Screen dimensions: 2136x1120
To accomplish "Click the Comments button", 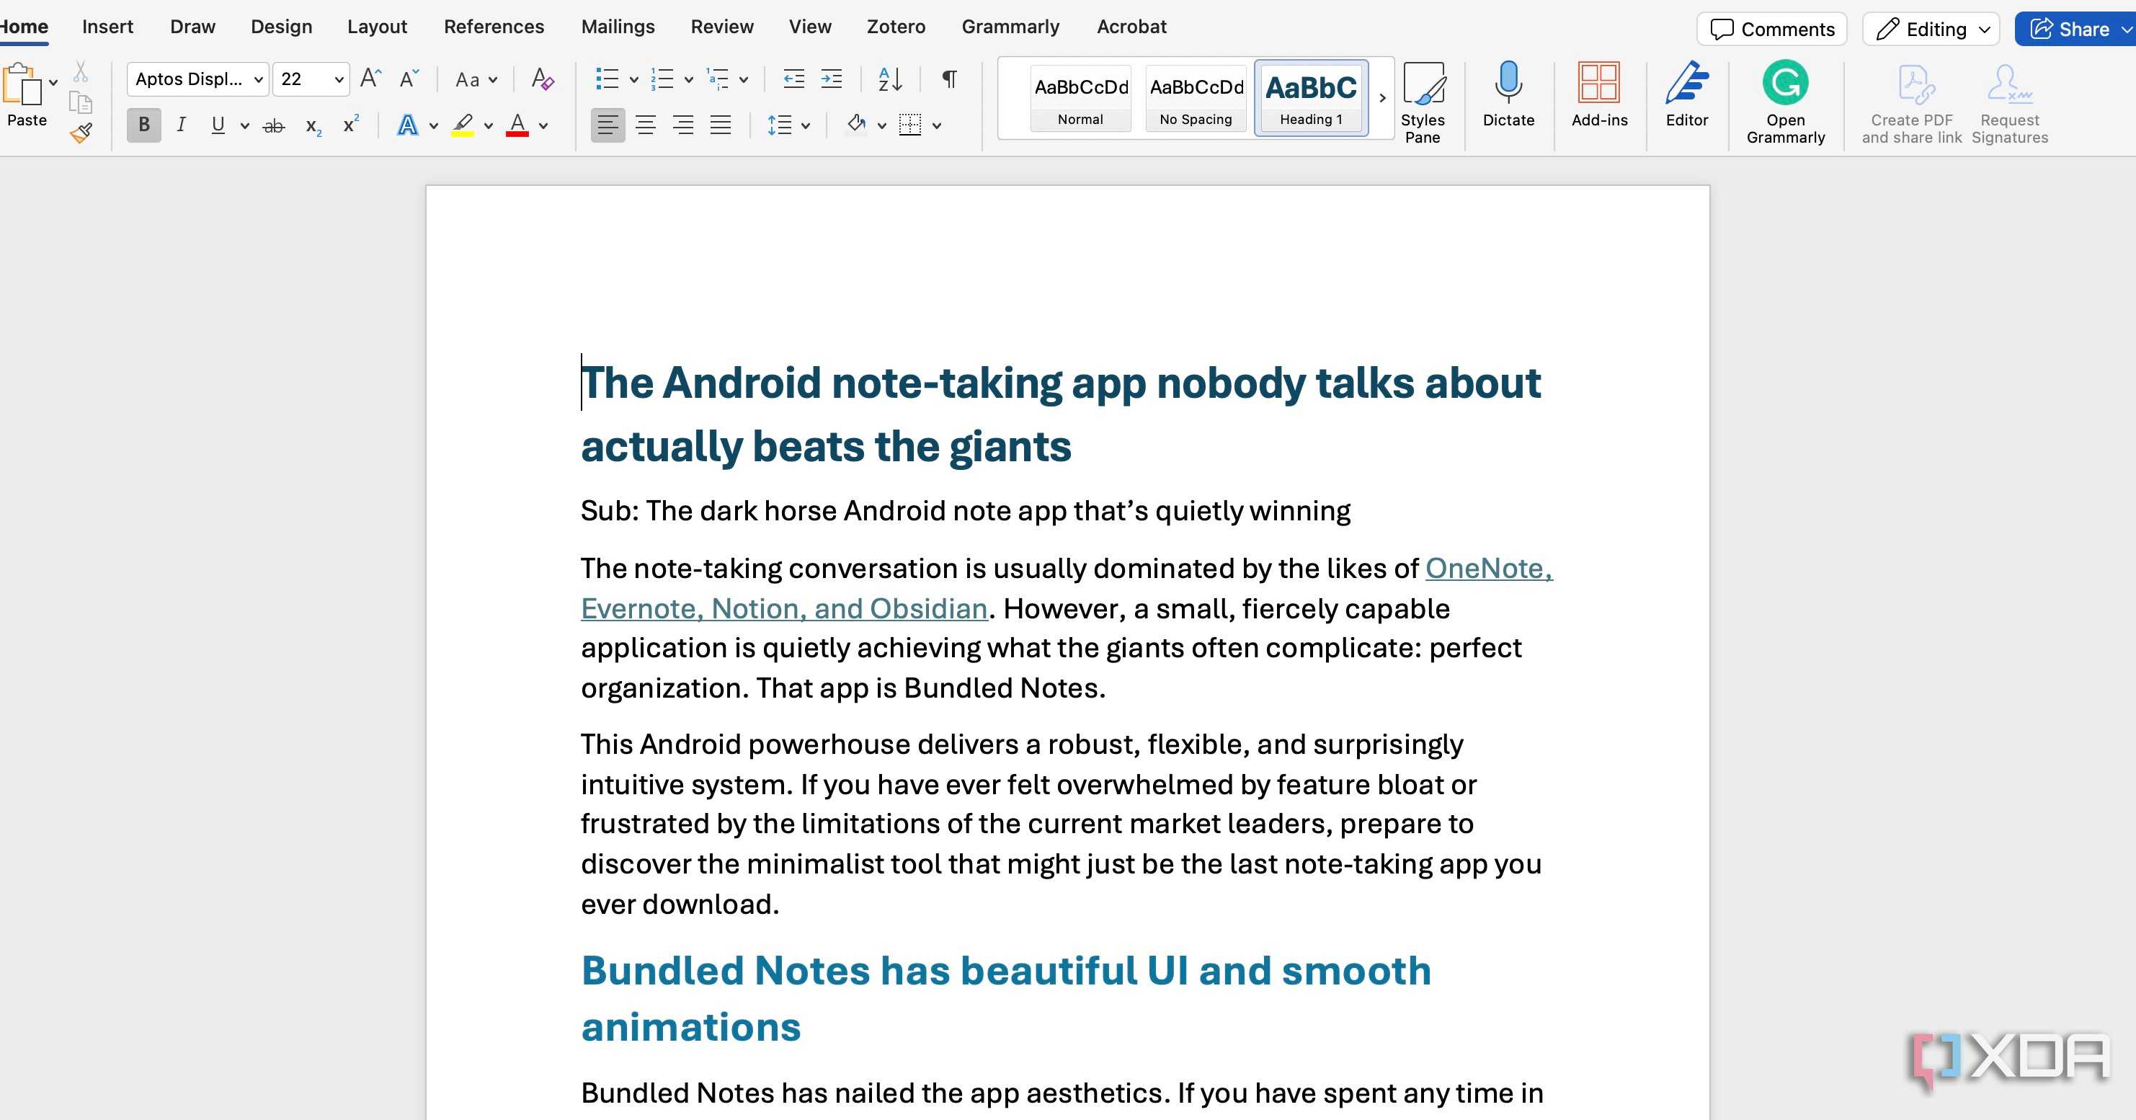I will [1771, 29].
